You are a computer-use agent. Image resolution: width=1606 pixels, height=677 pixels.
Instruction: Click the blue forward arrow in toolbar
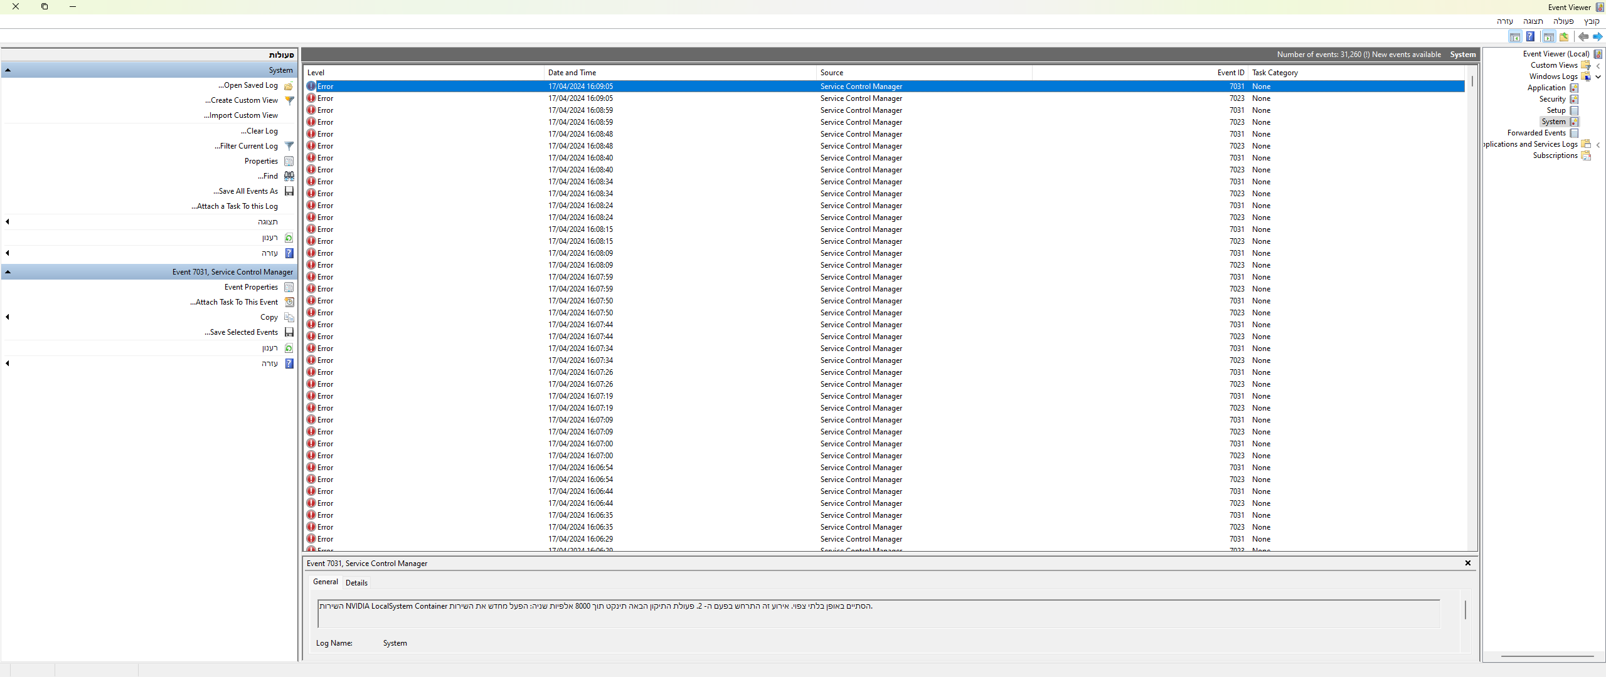click(1597, 37)
